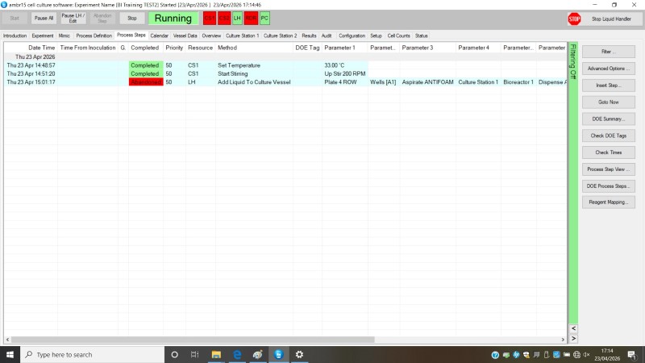This screenshot has width=645, height=363.
Task: Select the Set Temperature step row
Action: click(285, 65)
